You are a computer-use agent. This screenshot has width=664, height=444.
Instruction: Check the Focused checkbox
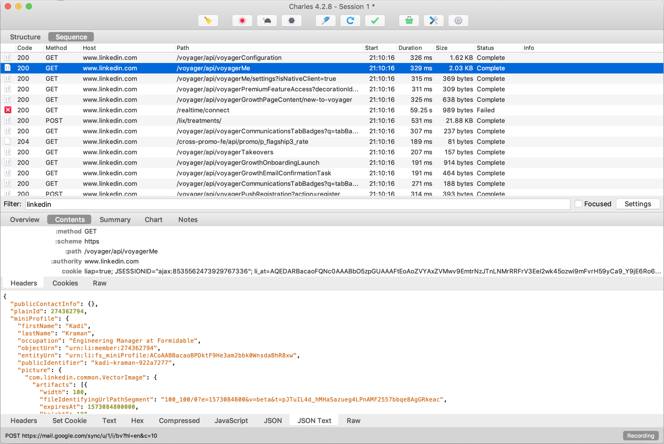(x=578, y=204)
